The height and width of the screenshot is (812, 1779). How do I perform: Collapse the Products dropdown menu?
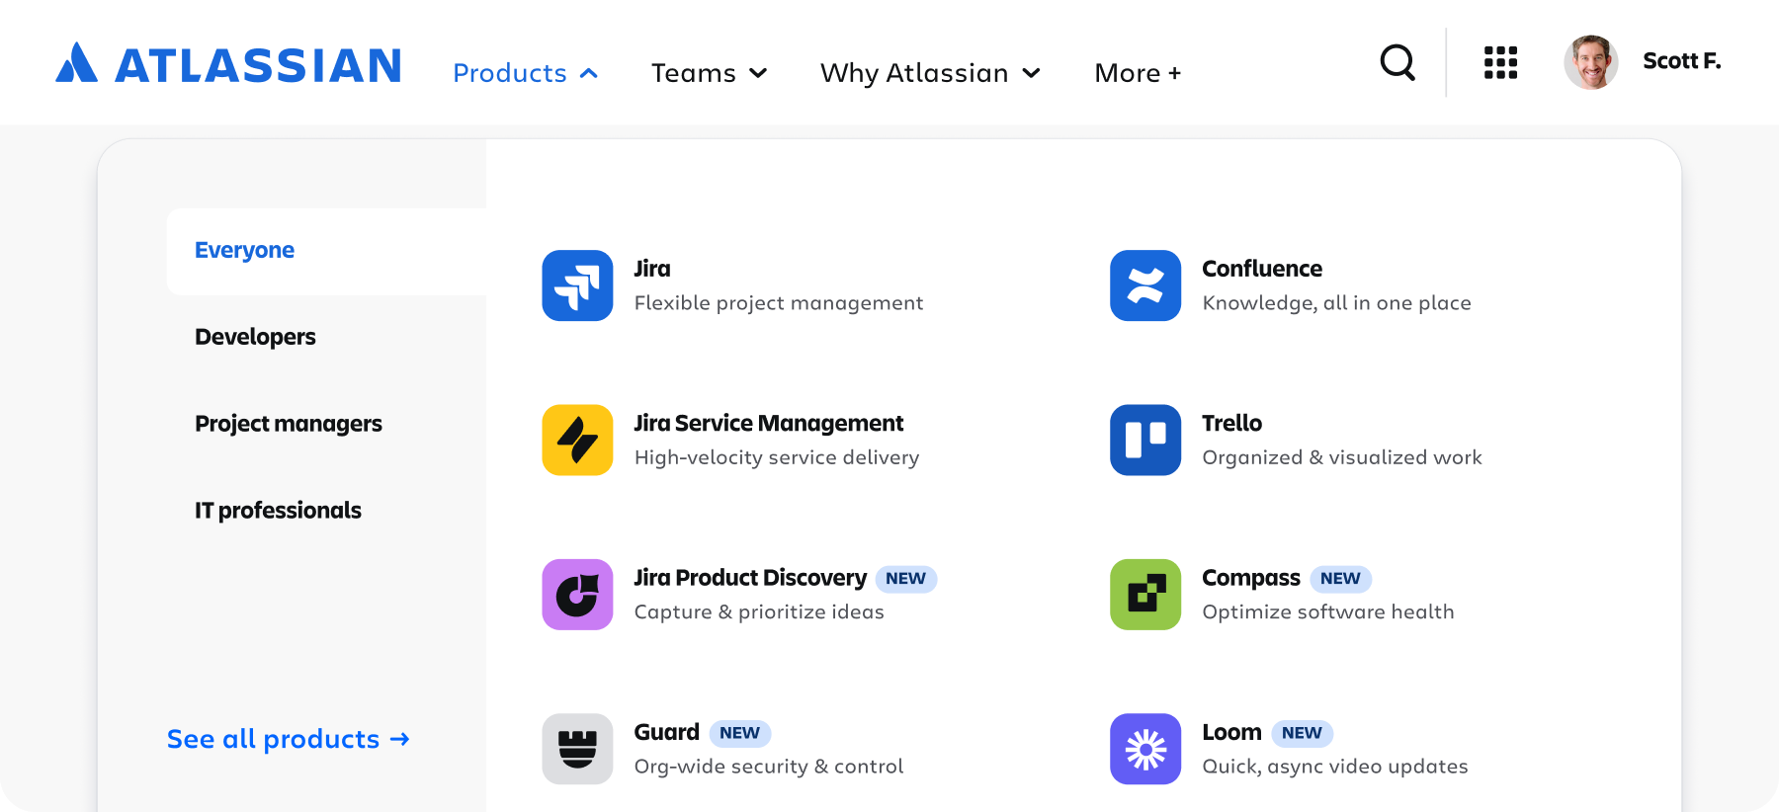click(526, 73)
